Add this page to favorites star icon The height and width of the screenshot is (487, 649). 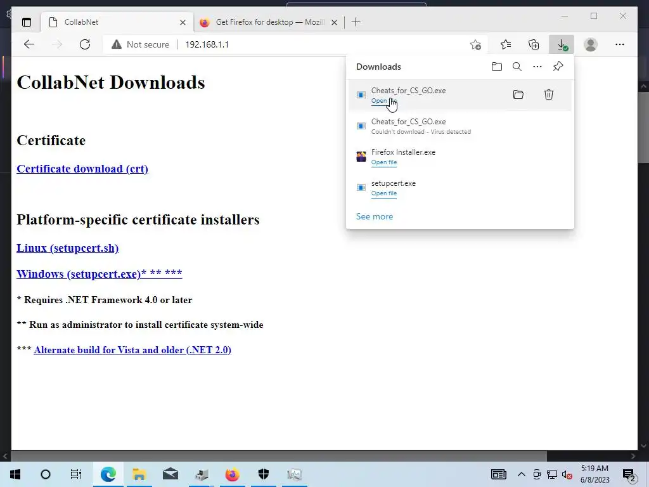(x=475, y=44)
